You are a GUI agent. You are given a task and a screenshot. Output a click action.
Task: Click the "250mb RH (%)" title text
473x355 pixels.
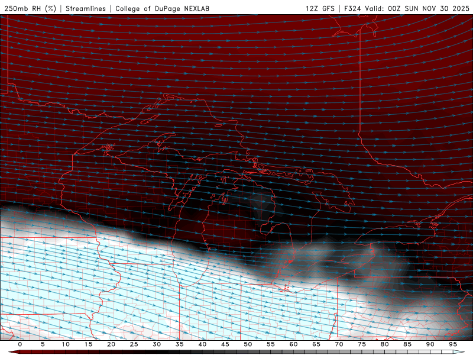(30, 8)
